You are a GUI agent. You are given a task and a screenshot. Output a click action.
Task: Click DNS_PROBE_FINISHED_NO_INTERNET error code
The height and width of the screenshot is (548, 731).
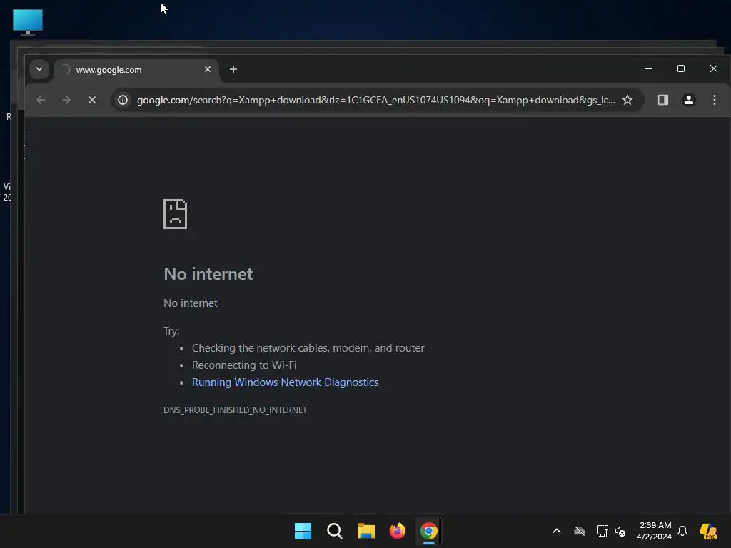click(235, 410)
